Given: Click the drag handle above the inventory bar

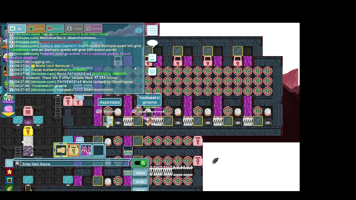Looking at the screenshot, I should (x=80, y=140).
